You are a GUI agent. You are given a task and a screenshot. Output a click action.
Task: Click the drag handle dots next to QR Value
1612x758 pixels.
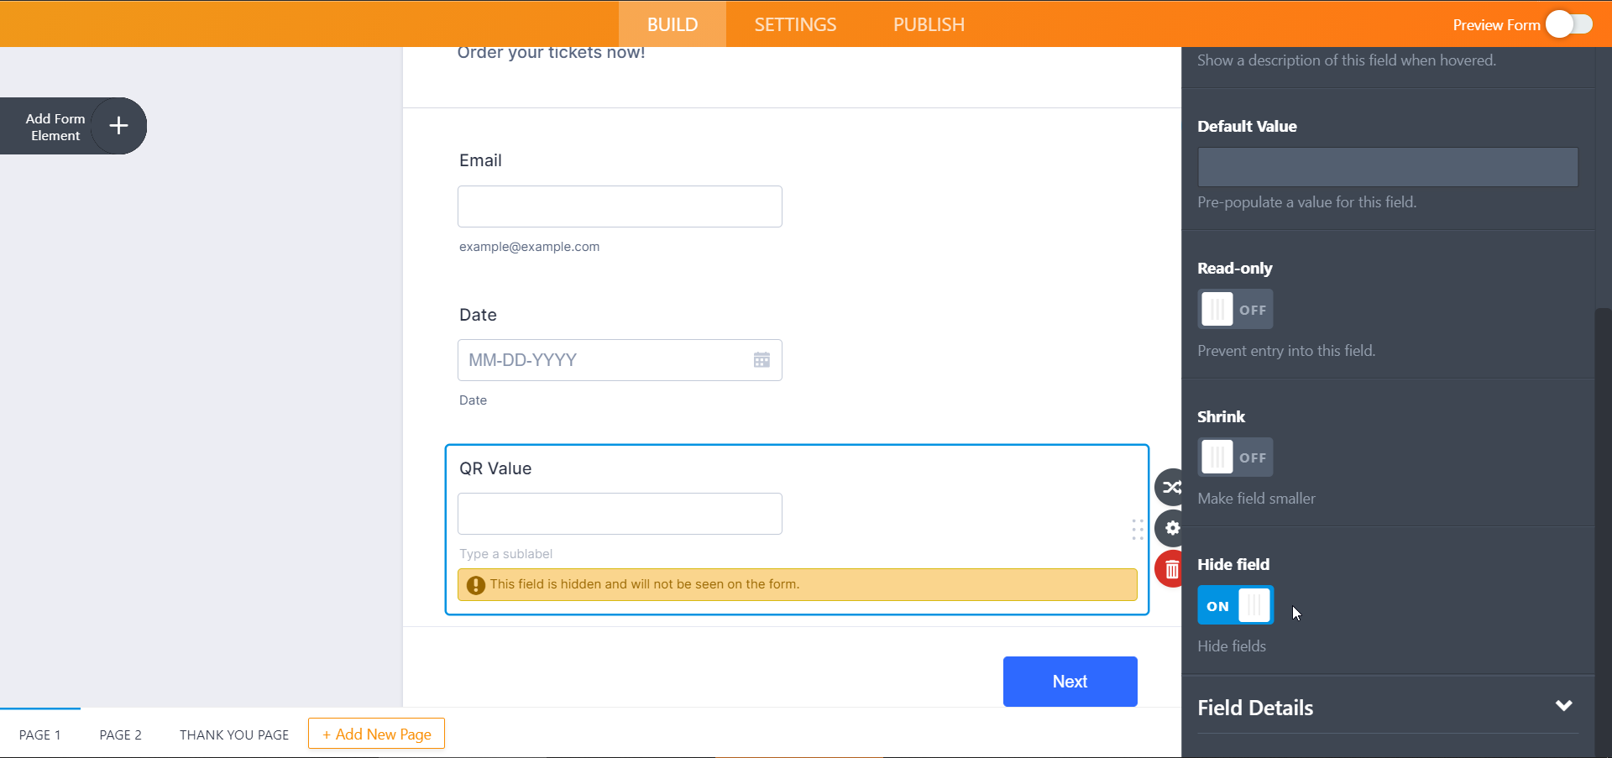click(1138, 530)
